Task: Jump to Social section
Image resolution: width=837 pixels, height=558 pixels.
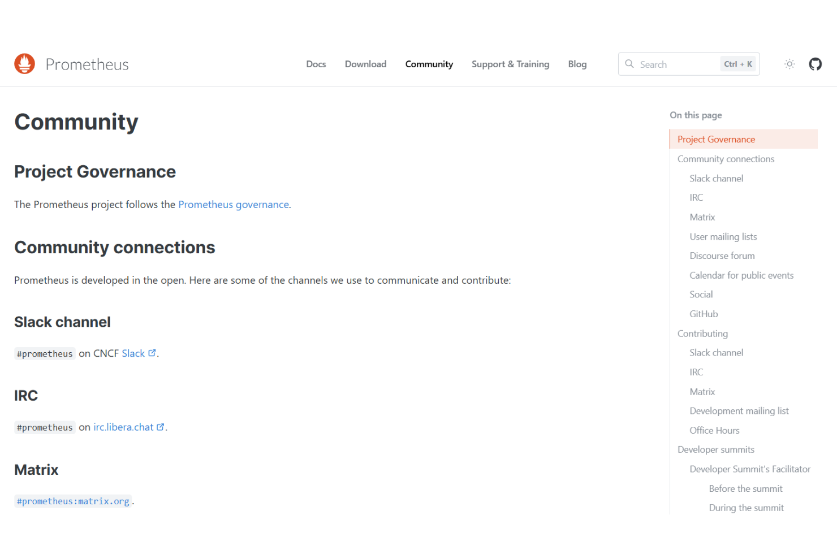Action: [701, 294]
